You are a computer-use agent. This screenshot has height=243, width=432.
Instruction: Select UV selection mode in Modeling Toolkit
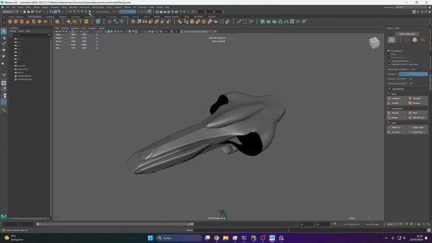(423, 40)
